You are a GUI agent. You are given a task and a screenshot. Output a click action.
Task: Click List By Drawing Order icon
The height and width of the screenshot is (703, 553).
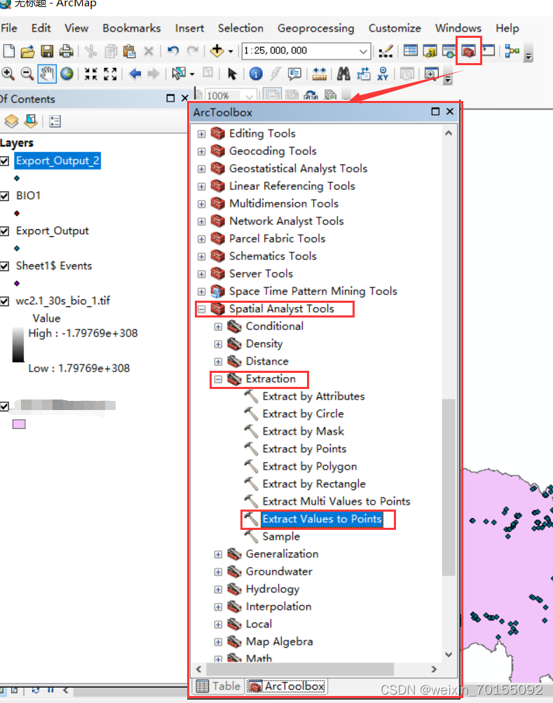(x=12, y=121)
